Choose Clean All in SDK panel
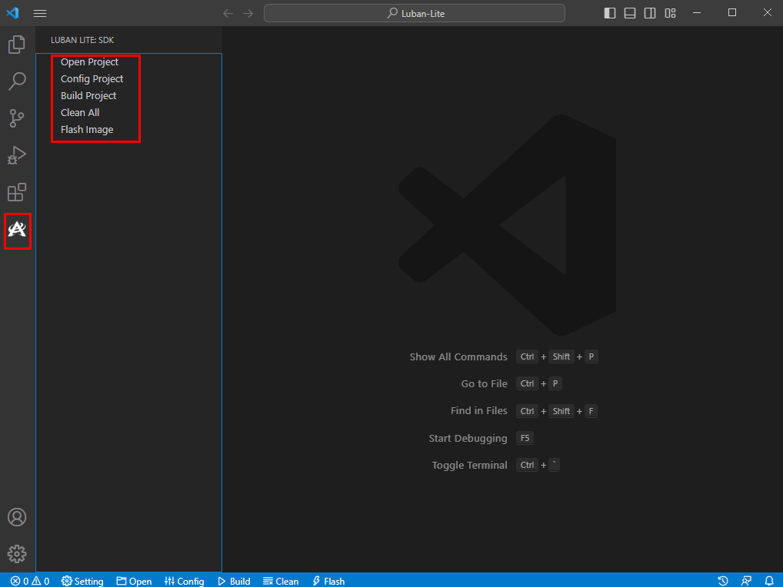This screenshot has height=587, width=783. [80, 113]
